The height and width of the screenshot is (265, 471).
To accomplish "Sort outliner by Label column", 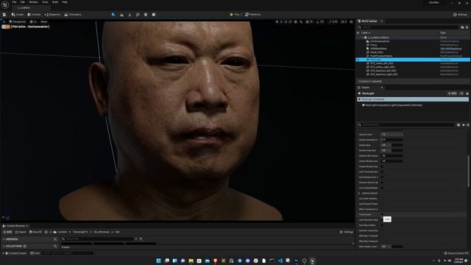I will (x=366, y=32).
